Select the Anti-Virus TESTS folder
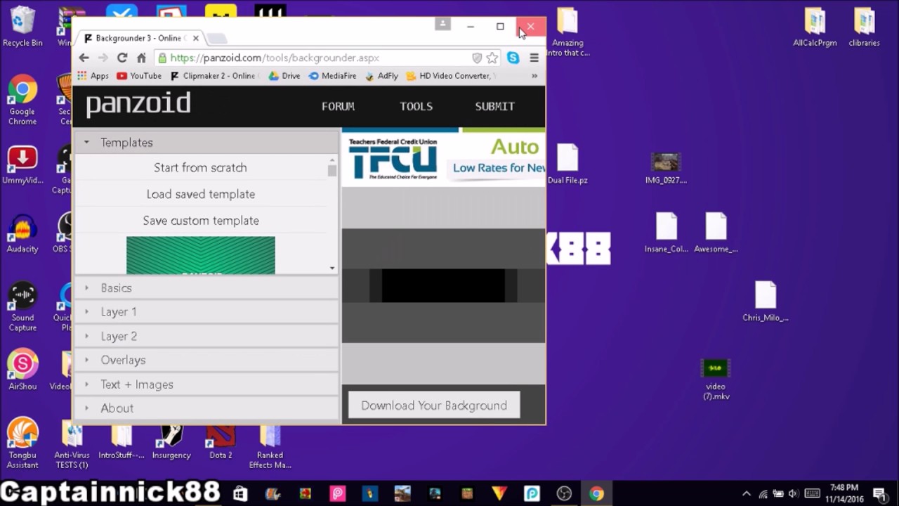 pyautogui.click(x=72, y=446)
